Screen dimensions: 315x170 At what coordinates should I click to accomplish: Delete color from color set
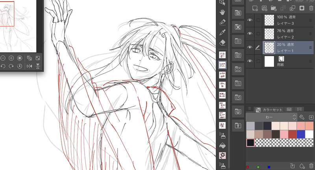point(311,166)
